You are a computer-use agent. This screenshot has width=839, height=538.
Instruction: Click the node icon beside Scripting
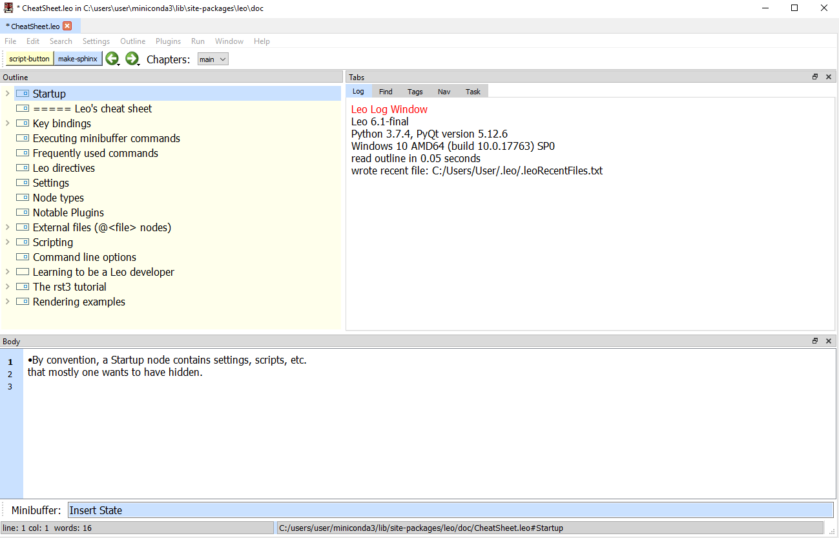click(23, 242)
